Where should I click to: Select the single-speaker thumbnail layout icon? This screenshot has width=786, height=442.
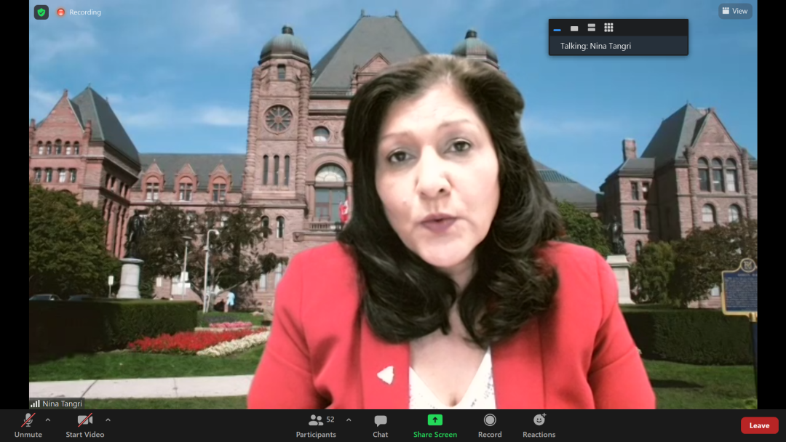click(574, 28)
